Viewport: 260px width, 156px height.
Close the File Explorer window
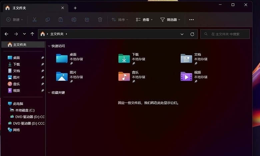click(x=246, y=5)
